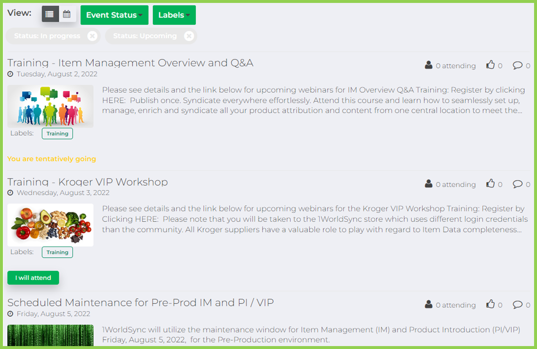The width and height of the screenshot is (537, 349).
Task: Toggle the list view mode
Action: click(x=50, y=14)
